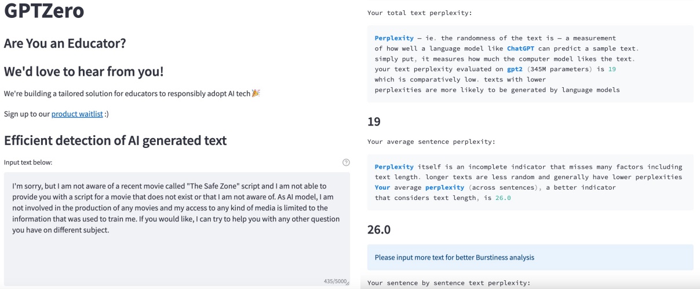Image resolution: width=700 pixels, height=289 pixels.
Task: Click the "Are You an Educator?" heading
Action: (65, 43)
